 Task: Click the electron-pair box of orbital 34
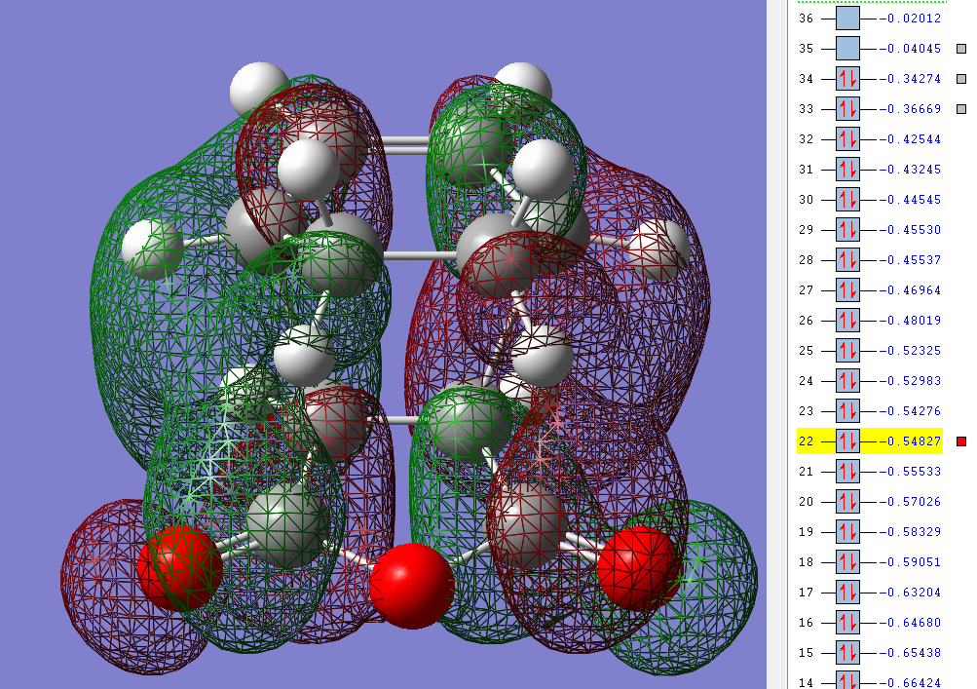click(847, 79)
